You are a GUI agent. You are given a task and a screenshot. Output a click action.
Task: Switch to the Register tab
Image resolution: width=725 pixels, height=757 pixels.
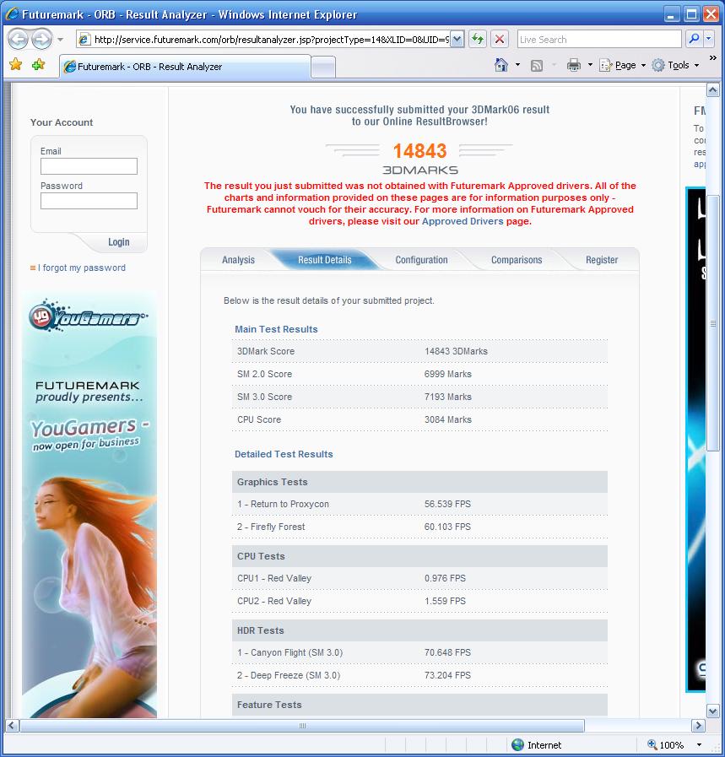[602, 260]
